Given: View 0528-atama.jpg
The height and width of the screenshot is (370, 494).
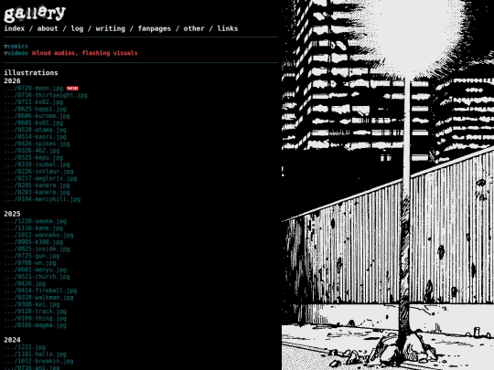Looking at the screenshot, I should click(x=36, y=130).
